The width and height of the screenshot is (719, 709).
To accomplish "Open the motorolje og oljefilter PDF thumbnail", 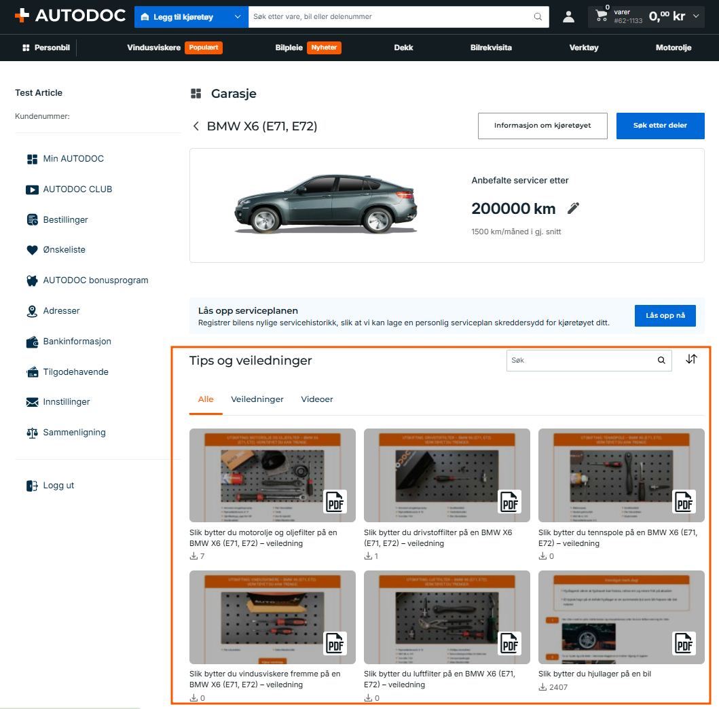I will 272,475.
